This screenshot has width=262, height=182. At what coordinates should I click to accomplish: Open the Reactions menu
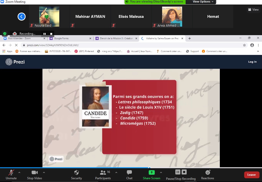pyautogui.click(x=207, y=172)
